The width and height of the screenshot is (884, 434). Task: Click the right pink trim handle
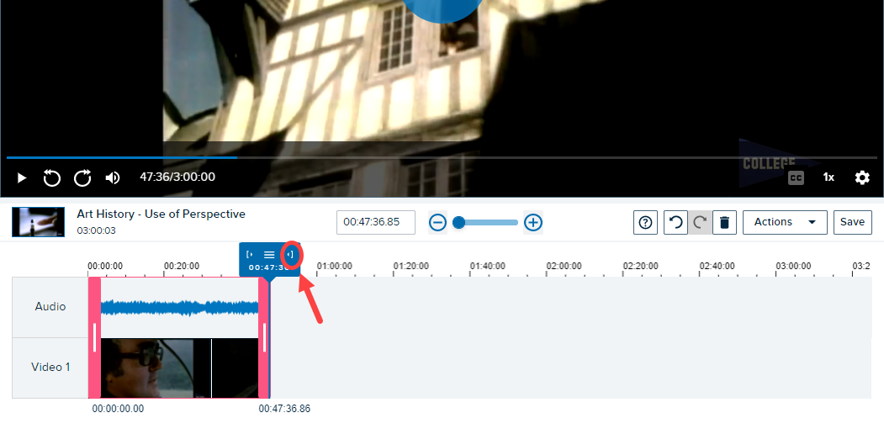264,337
